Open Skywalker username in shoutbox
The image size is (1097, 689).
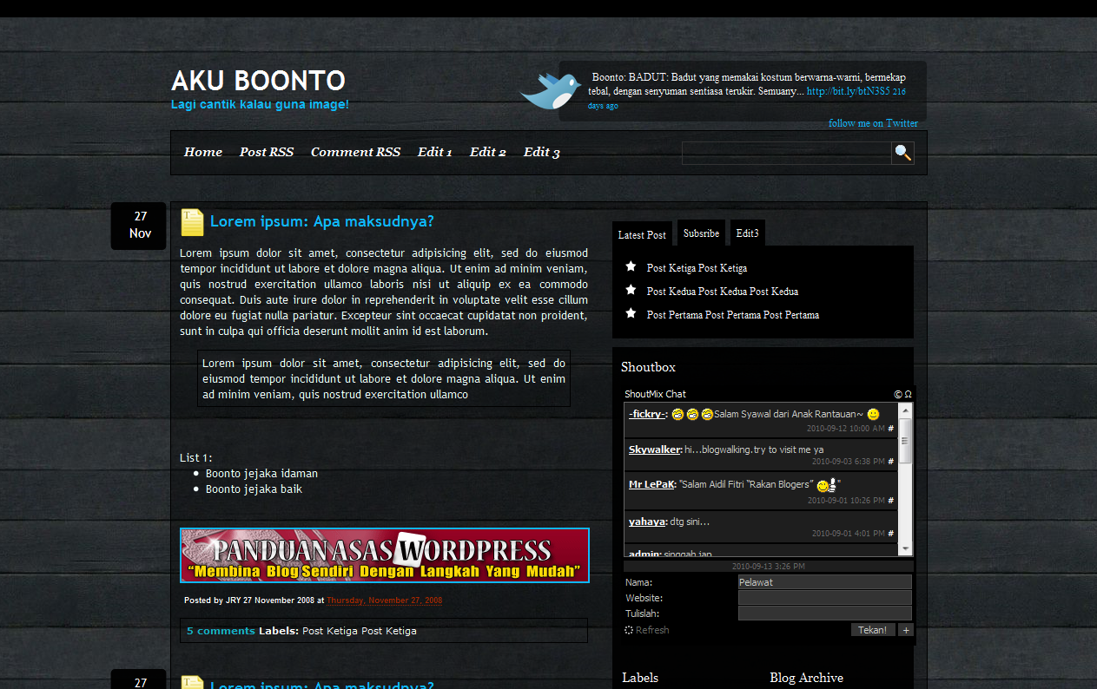click(655, 449)
